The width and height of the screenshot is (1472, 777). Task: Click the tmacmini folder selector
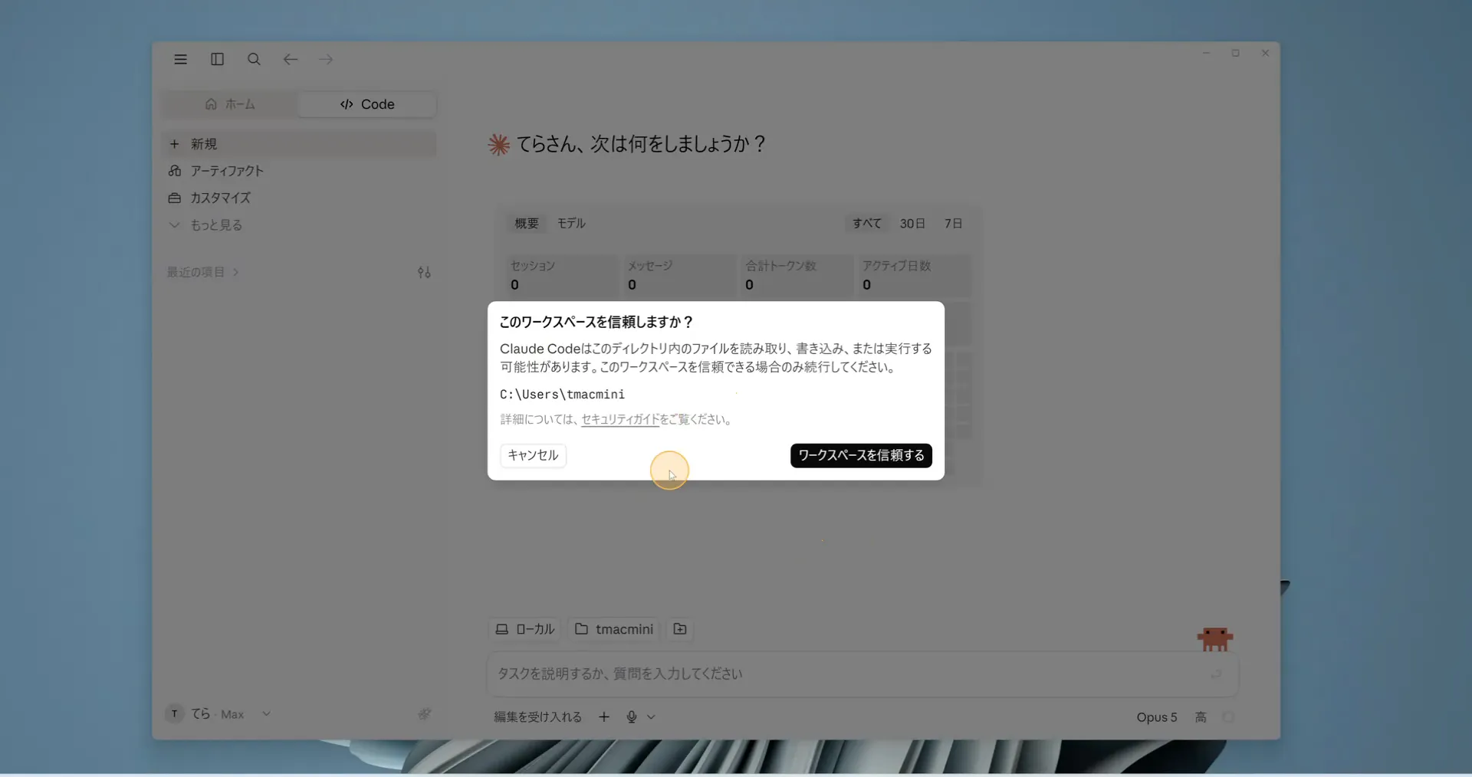pyautogui.click(x=614, y=629)
